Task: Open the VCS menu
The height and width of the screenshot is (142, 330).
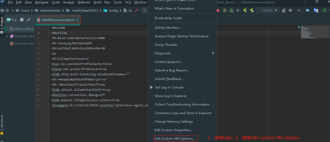Action: [128, 2]
